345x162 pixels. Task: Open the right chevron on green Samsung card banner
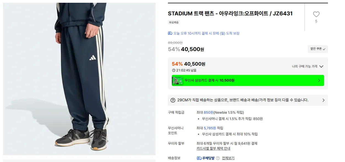pos(319,80)
